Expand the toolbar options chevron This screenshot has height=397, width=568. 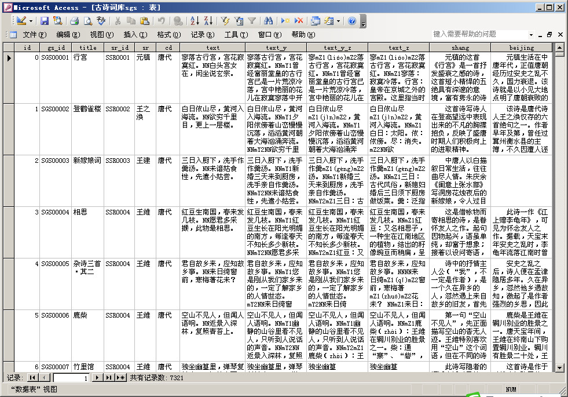click(x=364, y=21)
